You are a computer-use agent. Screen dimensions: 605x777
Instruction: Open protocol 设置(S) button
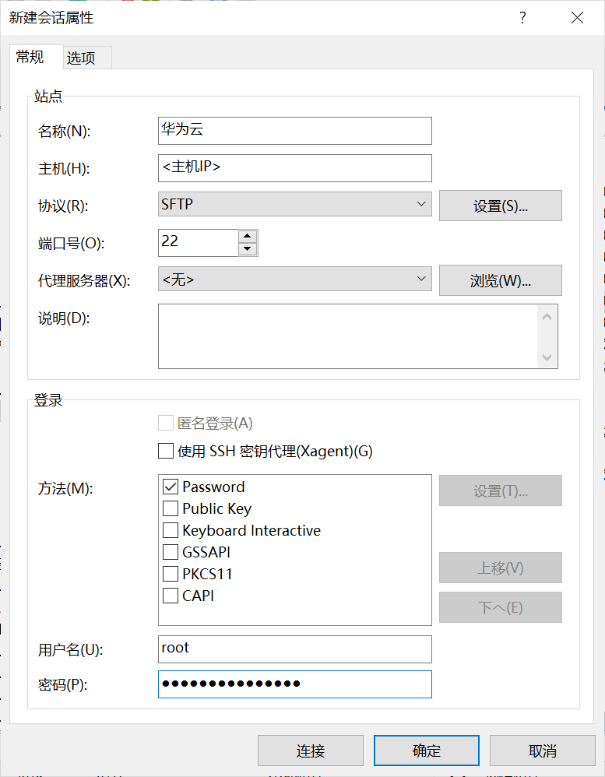coord(500,206)
